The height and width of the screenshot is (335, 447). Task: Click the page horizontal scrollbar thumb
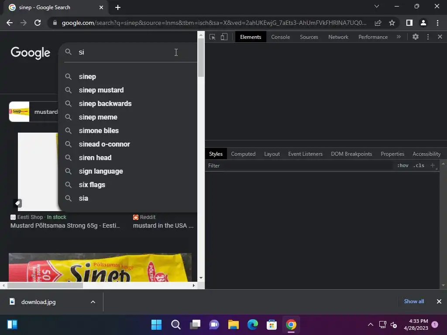tap(45, 285)
